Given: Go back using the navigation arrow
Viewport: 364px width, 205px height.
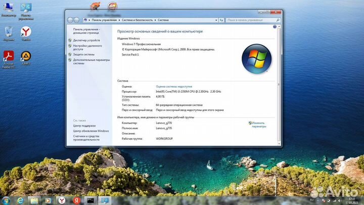Looking at the screenshot, I should pyautogui.click(x=70, y=20).
